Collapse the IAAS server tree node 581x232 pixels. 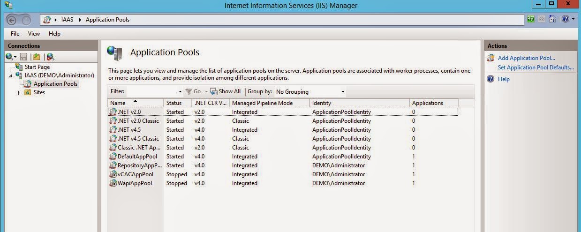coord(11,76)
